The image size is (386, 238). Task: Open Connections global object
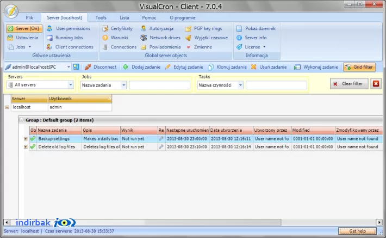pos(120,47)
